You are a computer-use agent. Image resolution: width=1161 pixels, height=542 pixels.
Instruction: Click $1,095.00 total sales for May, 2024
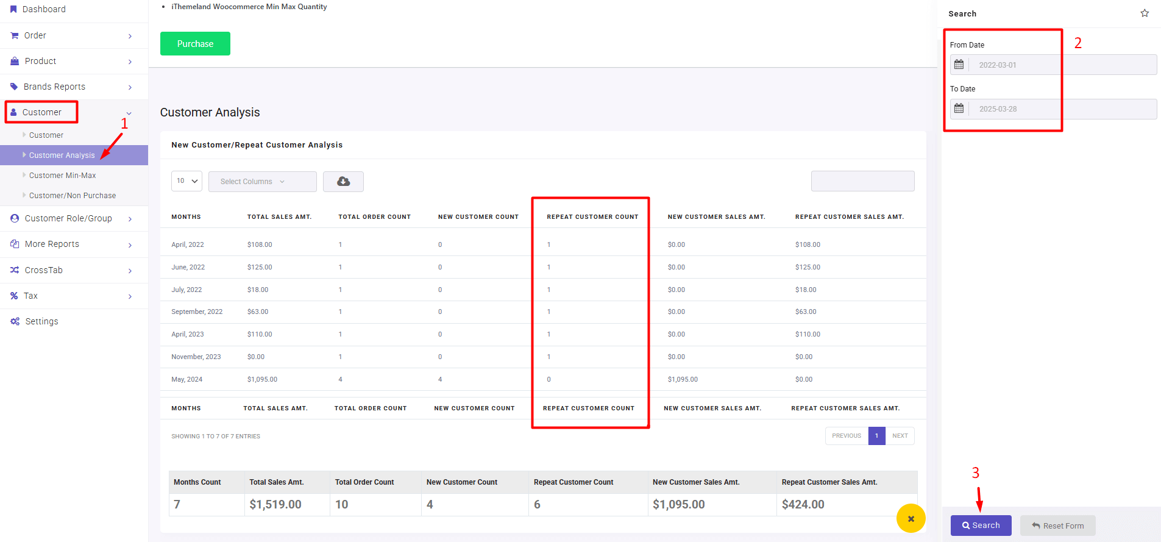pyautogui.click(x=262, y=379)
